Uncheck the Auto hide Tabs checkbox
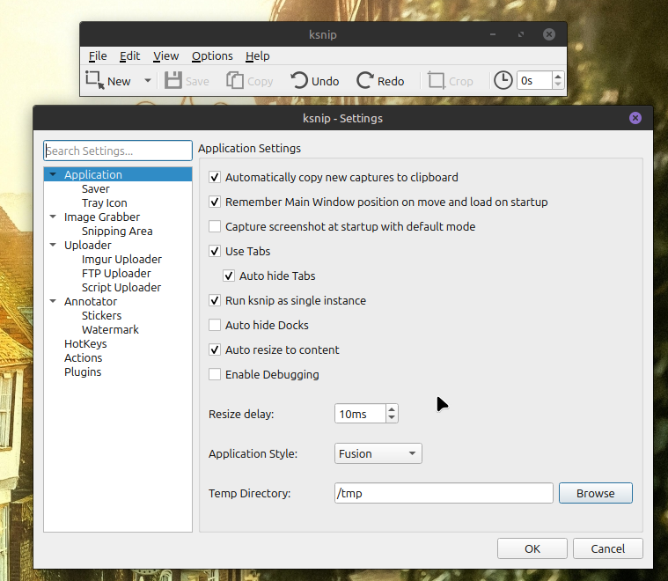The image size is (668, 581). [x=229, y=276]
